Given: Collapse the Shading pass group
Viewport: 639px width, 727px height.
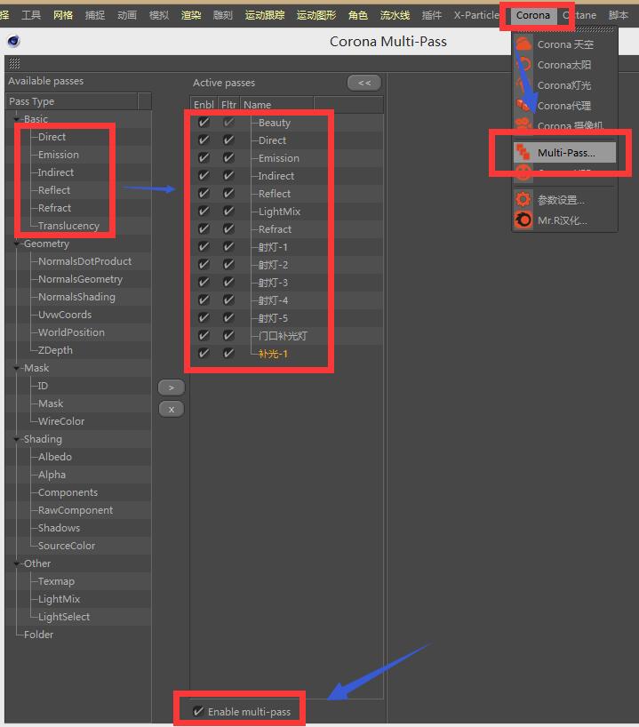Looking at the screenshot, I should [x=17, y=439].
